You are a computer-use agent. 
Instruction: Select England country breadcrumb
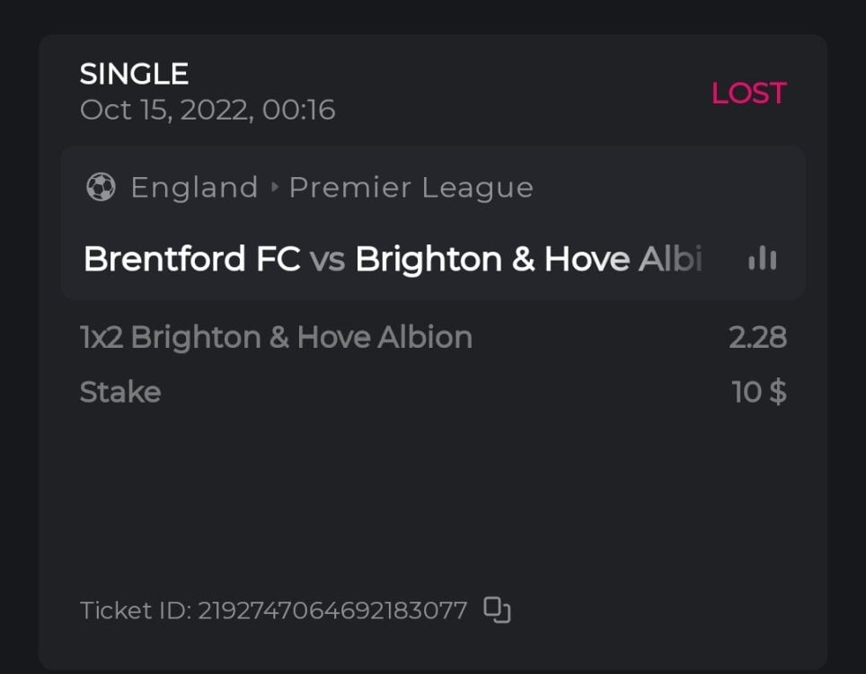pyautogui.click(x=194, y=188)
